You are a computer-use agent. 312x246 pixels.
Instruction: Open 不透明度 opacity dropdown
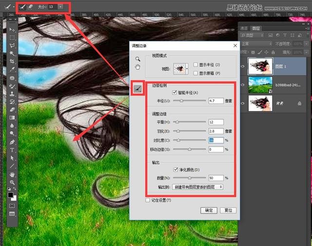coord(306,43)
